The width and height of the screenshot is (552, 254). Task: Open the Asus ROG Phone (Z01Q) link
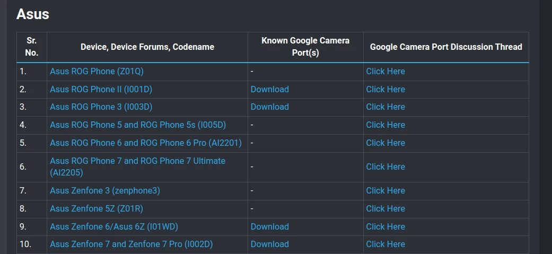pos(97,72)
